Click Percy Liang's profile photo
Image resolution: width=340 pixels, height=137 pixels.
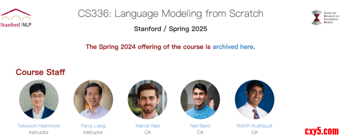point(93,100)
